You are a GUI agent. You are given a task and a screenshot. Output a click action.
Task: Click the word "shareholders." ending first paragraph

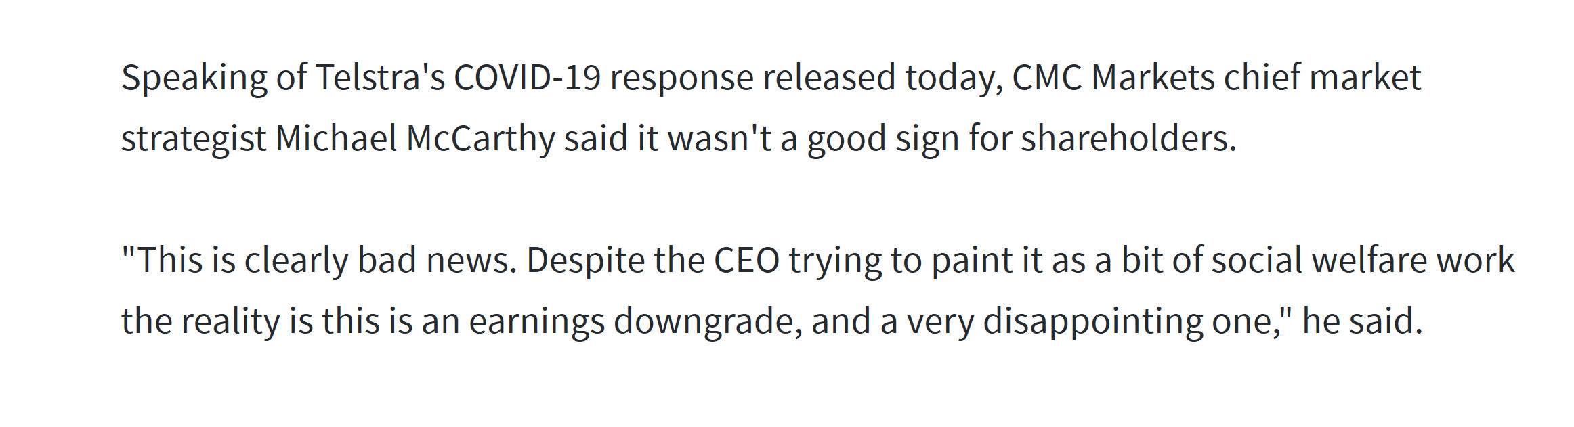(1128, 138)
